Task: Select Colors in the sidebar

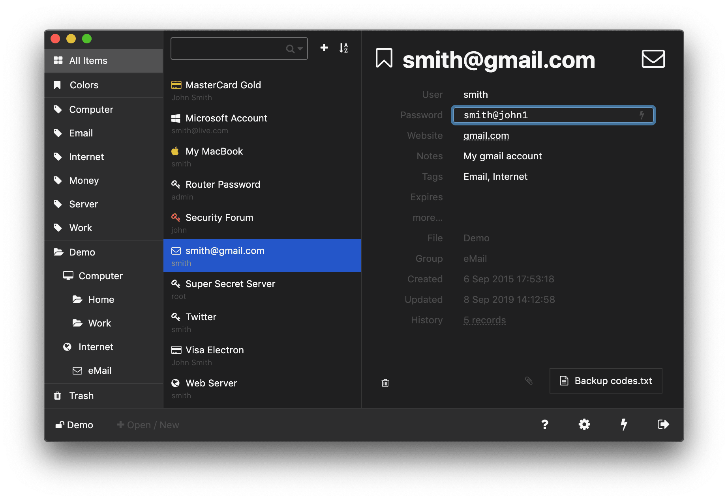Action: (104, 85)
